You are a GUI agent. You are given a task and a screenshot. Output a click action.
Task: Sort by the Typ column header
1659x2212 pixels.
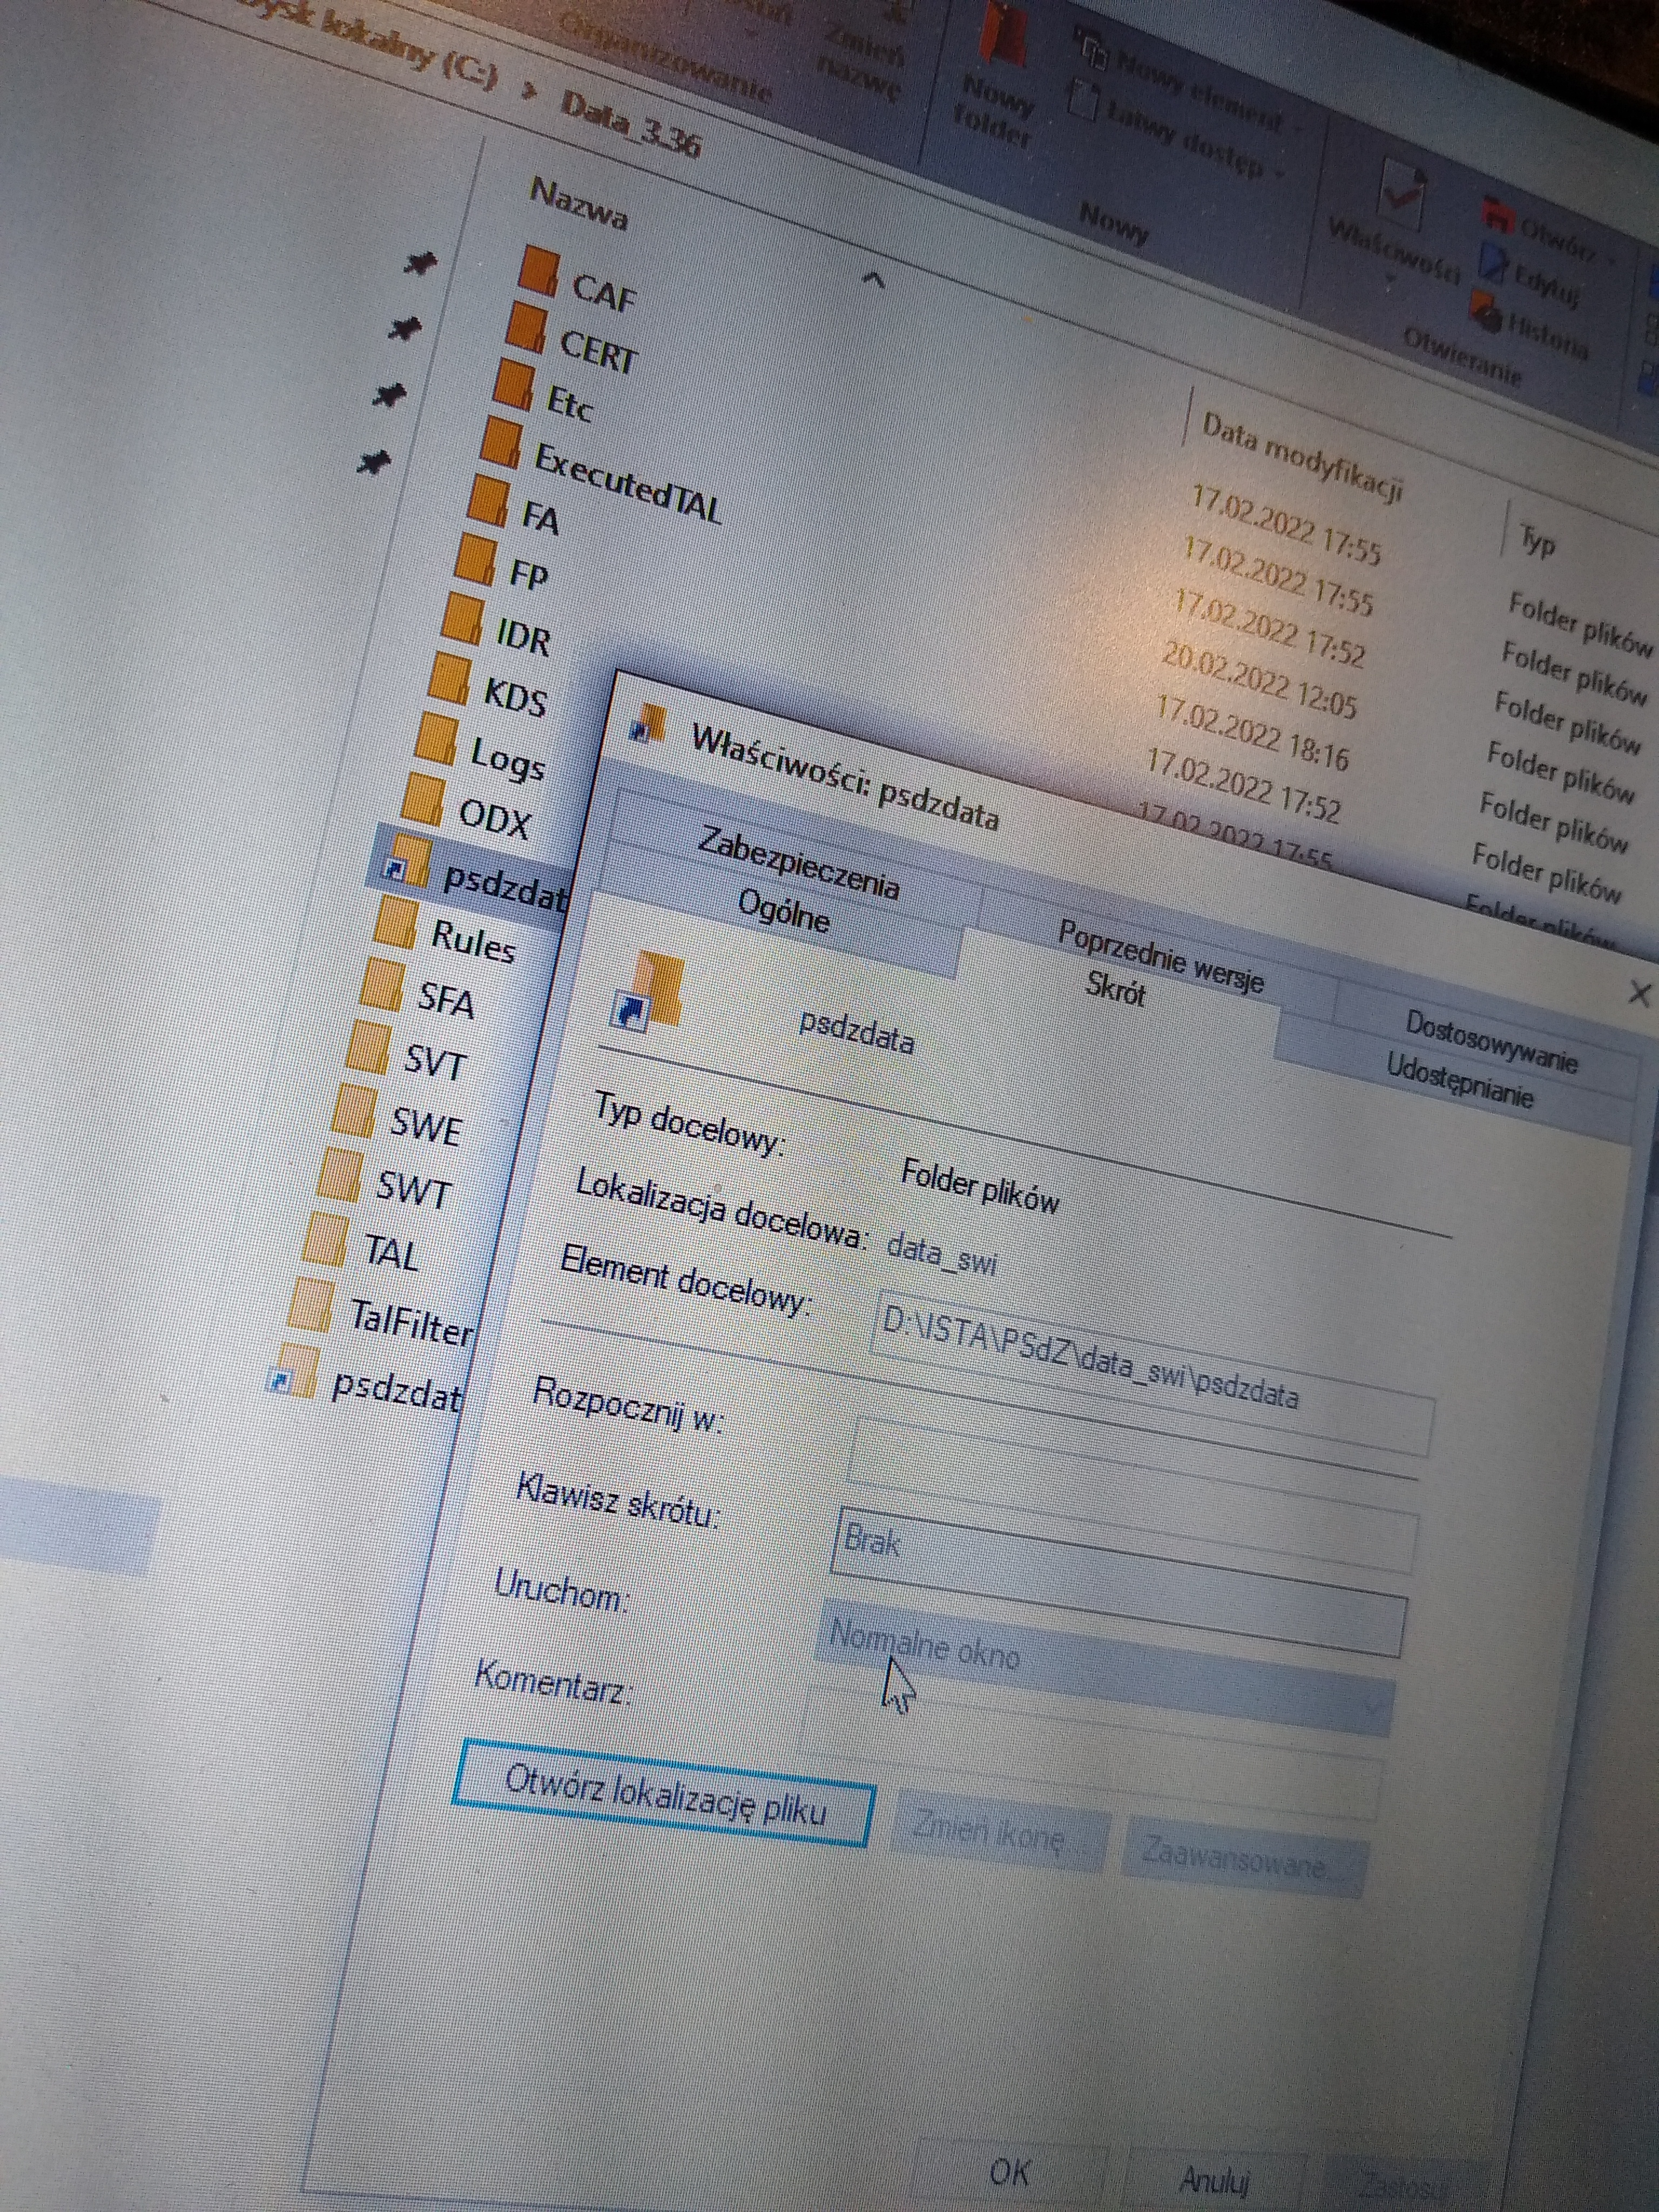[x=1537, y=540]
